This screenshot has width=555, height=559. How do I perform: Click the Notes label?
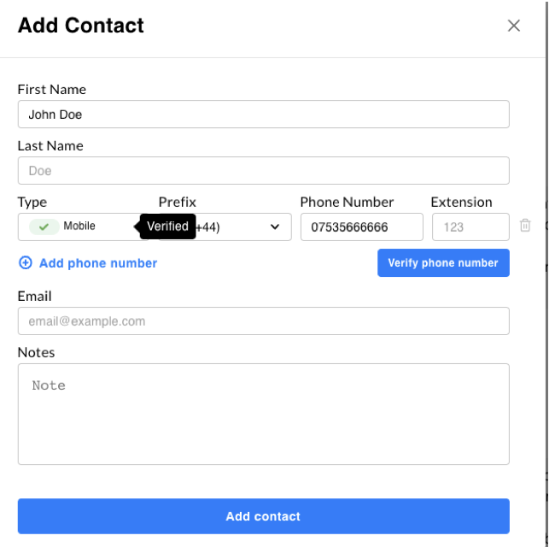[36, 352]
